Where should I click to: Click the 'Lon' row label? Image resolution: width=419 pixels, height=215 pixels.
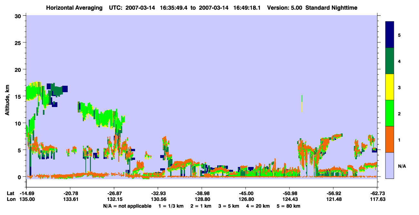coord(11,199)
